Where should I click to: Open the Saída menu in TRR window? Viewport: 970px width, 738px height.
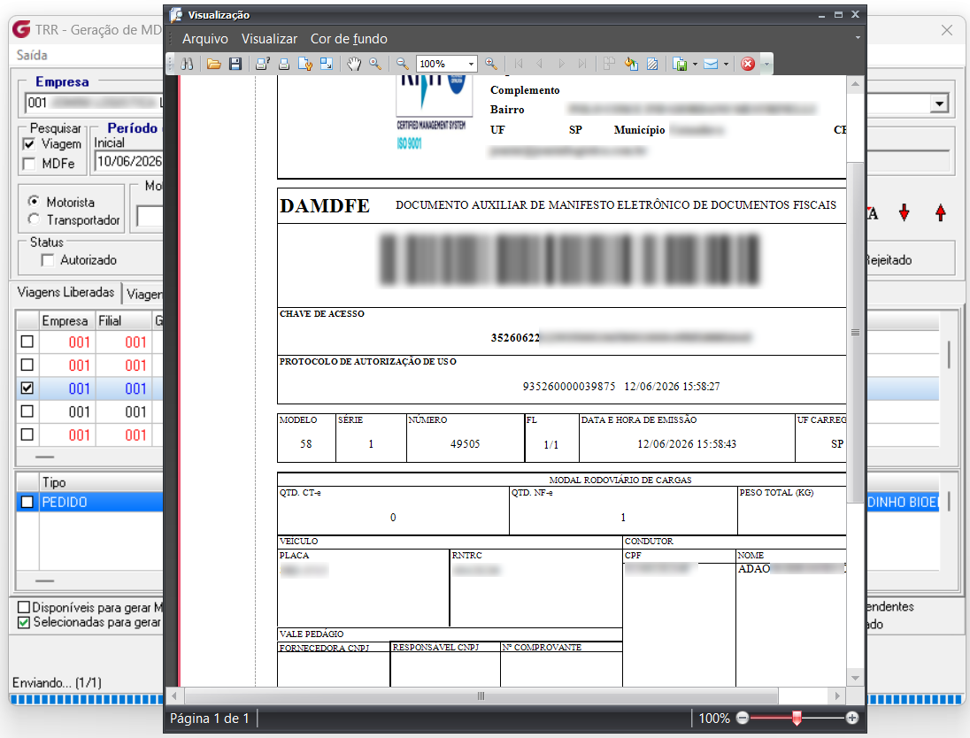click(x=32, y=55)
